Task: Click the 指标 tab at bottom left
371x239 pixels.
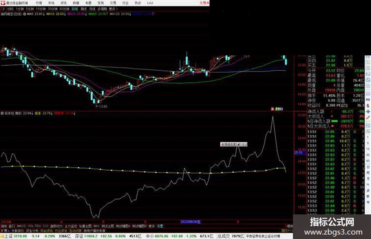Action: 4,226
